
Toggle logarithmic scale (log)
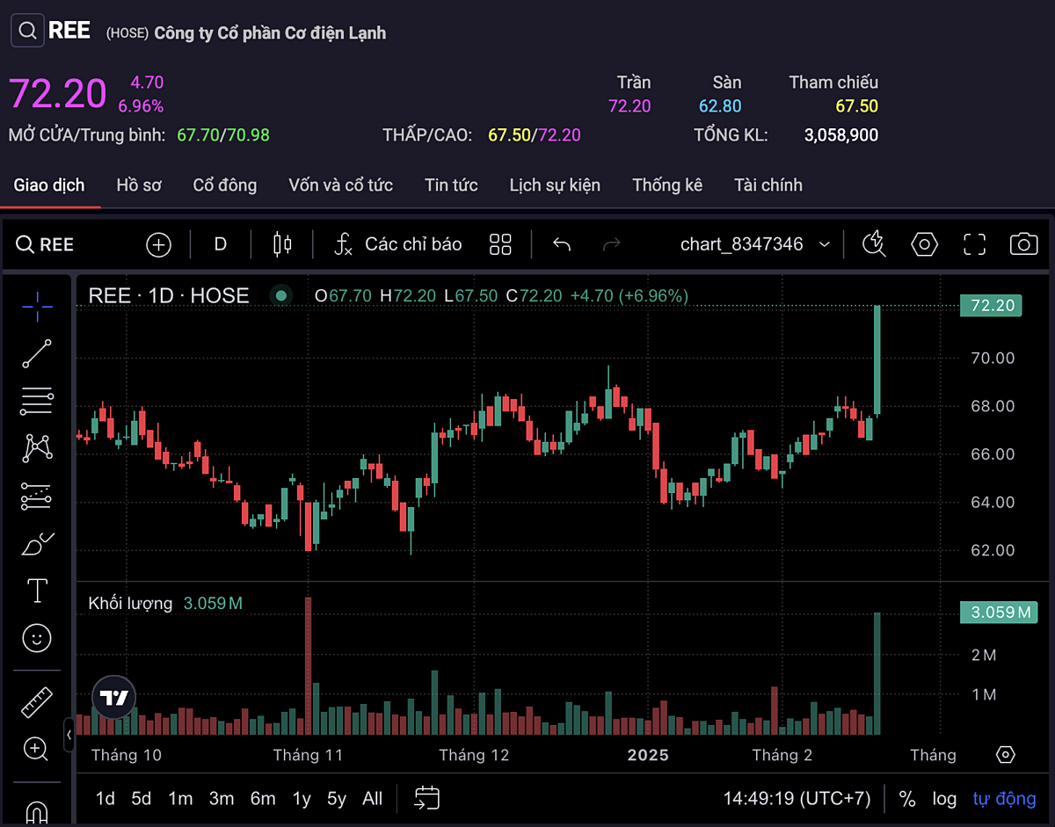point(944,799)
